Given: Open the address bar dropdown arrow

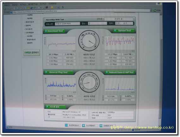Looking at the screenshot, I should (151, 10).
